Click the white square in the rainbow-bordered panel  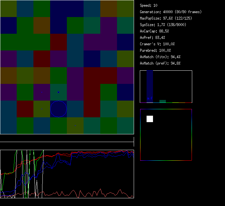(150, 119)
